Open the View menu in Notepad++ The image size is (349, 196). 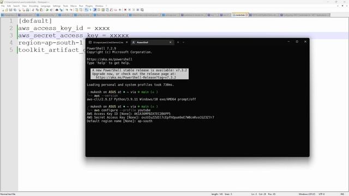pos(25,6)
